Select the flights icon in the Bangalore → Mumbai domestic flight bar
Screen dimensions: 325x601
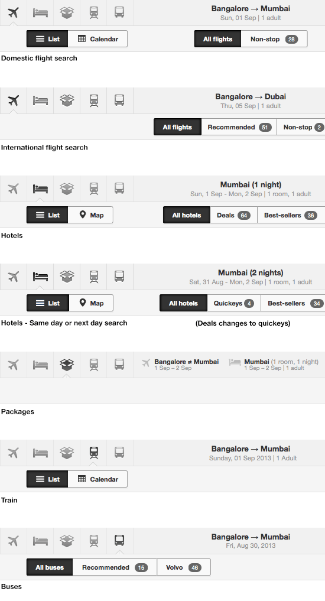(14, 12)
